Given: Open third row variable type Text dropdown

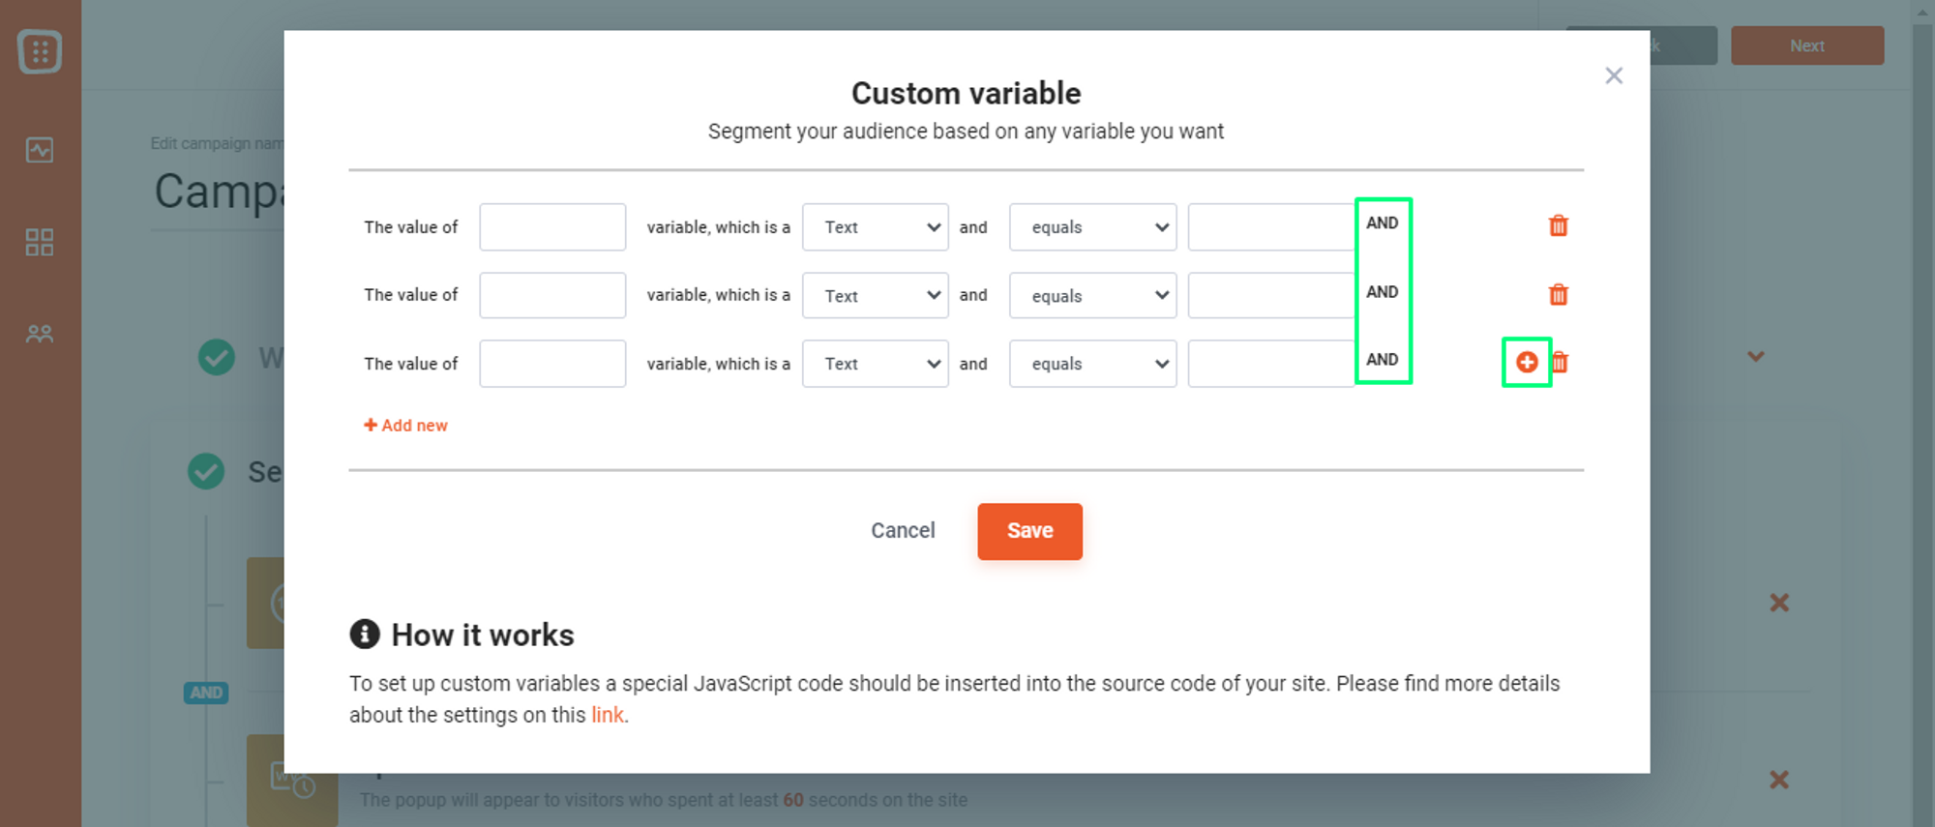Looking at the screenshot, I should click(876, 364).
